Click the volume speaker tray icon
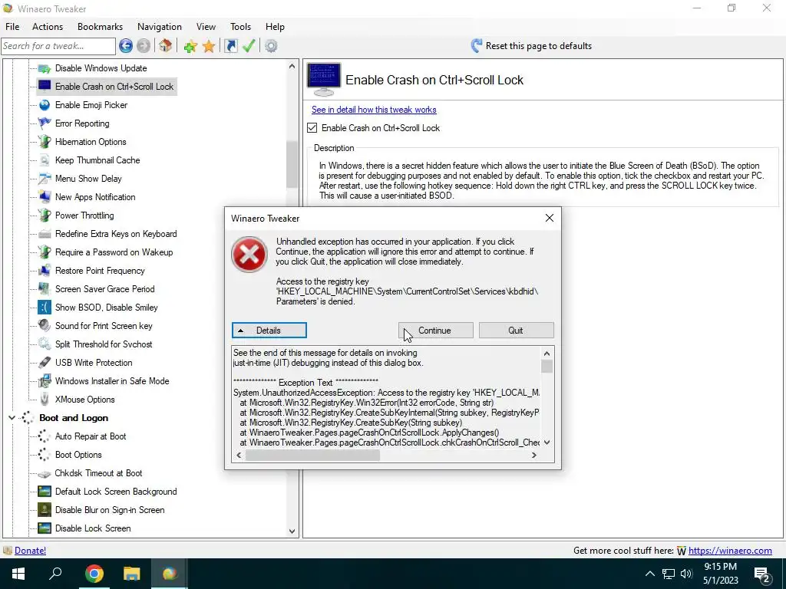786x589 pixels. click(686, 574)
